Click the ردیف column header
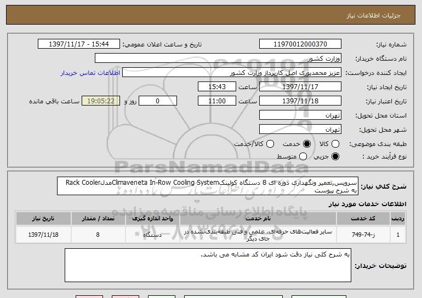422x298 pixels. (398, 219)
